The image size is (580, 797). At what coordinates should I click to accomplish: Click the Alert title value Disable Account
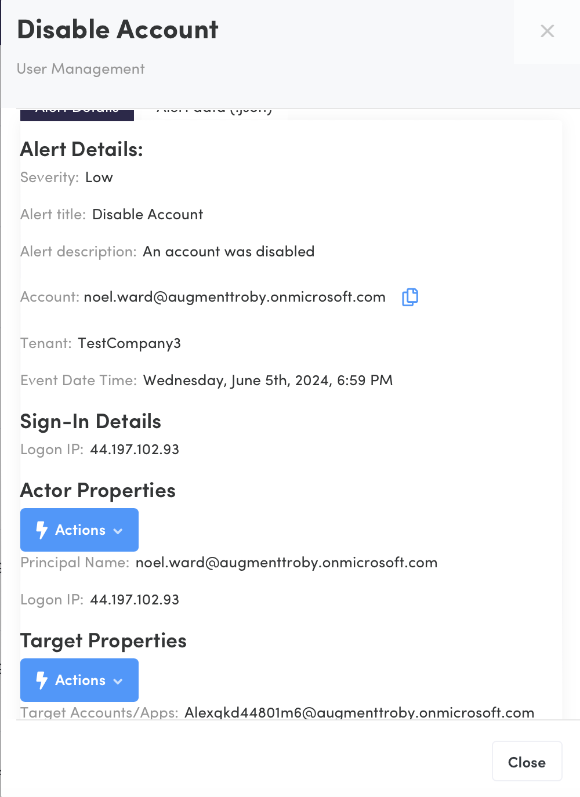(147, 215)
